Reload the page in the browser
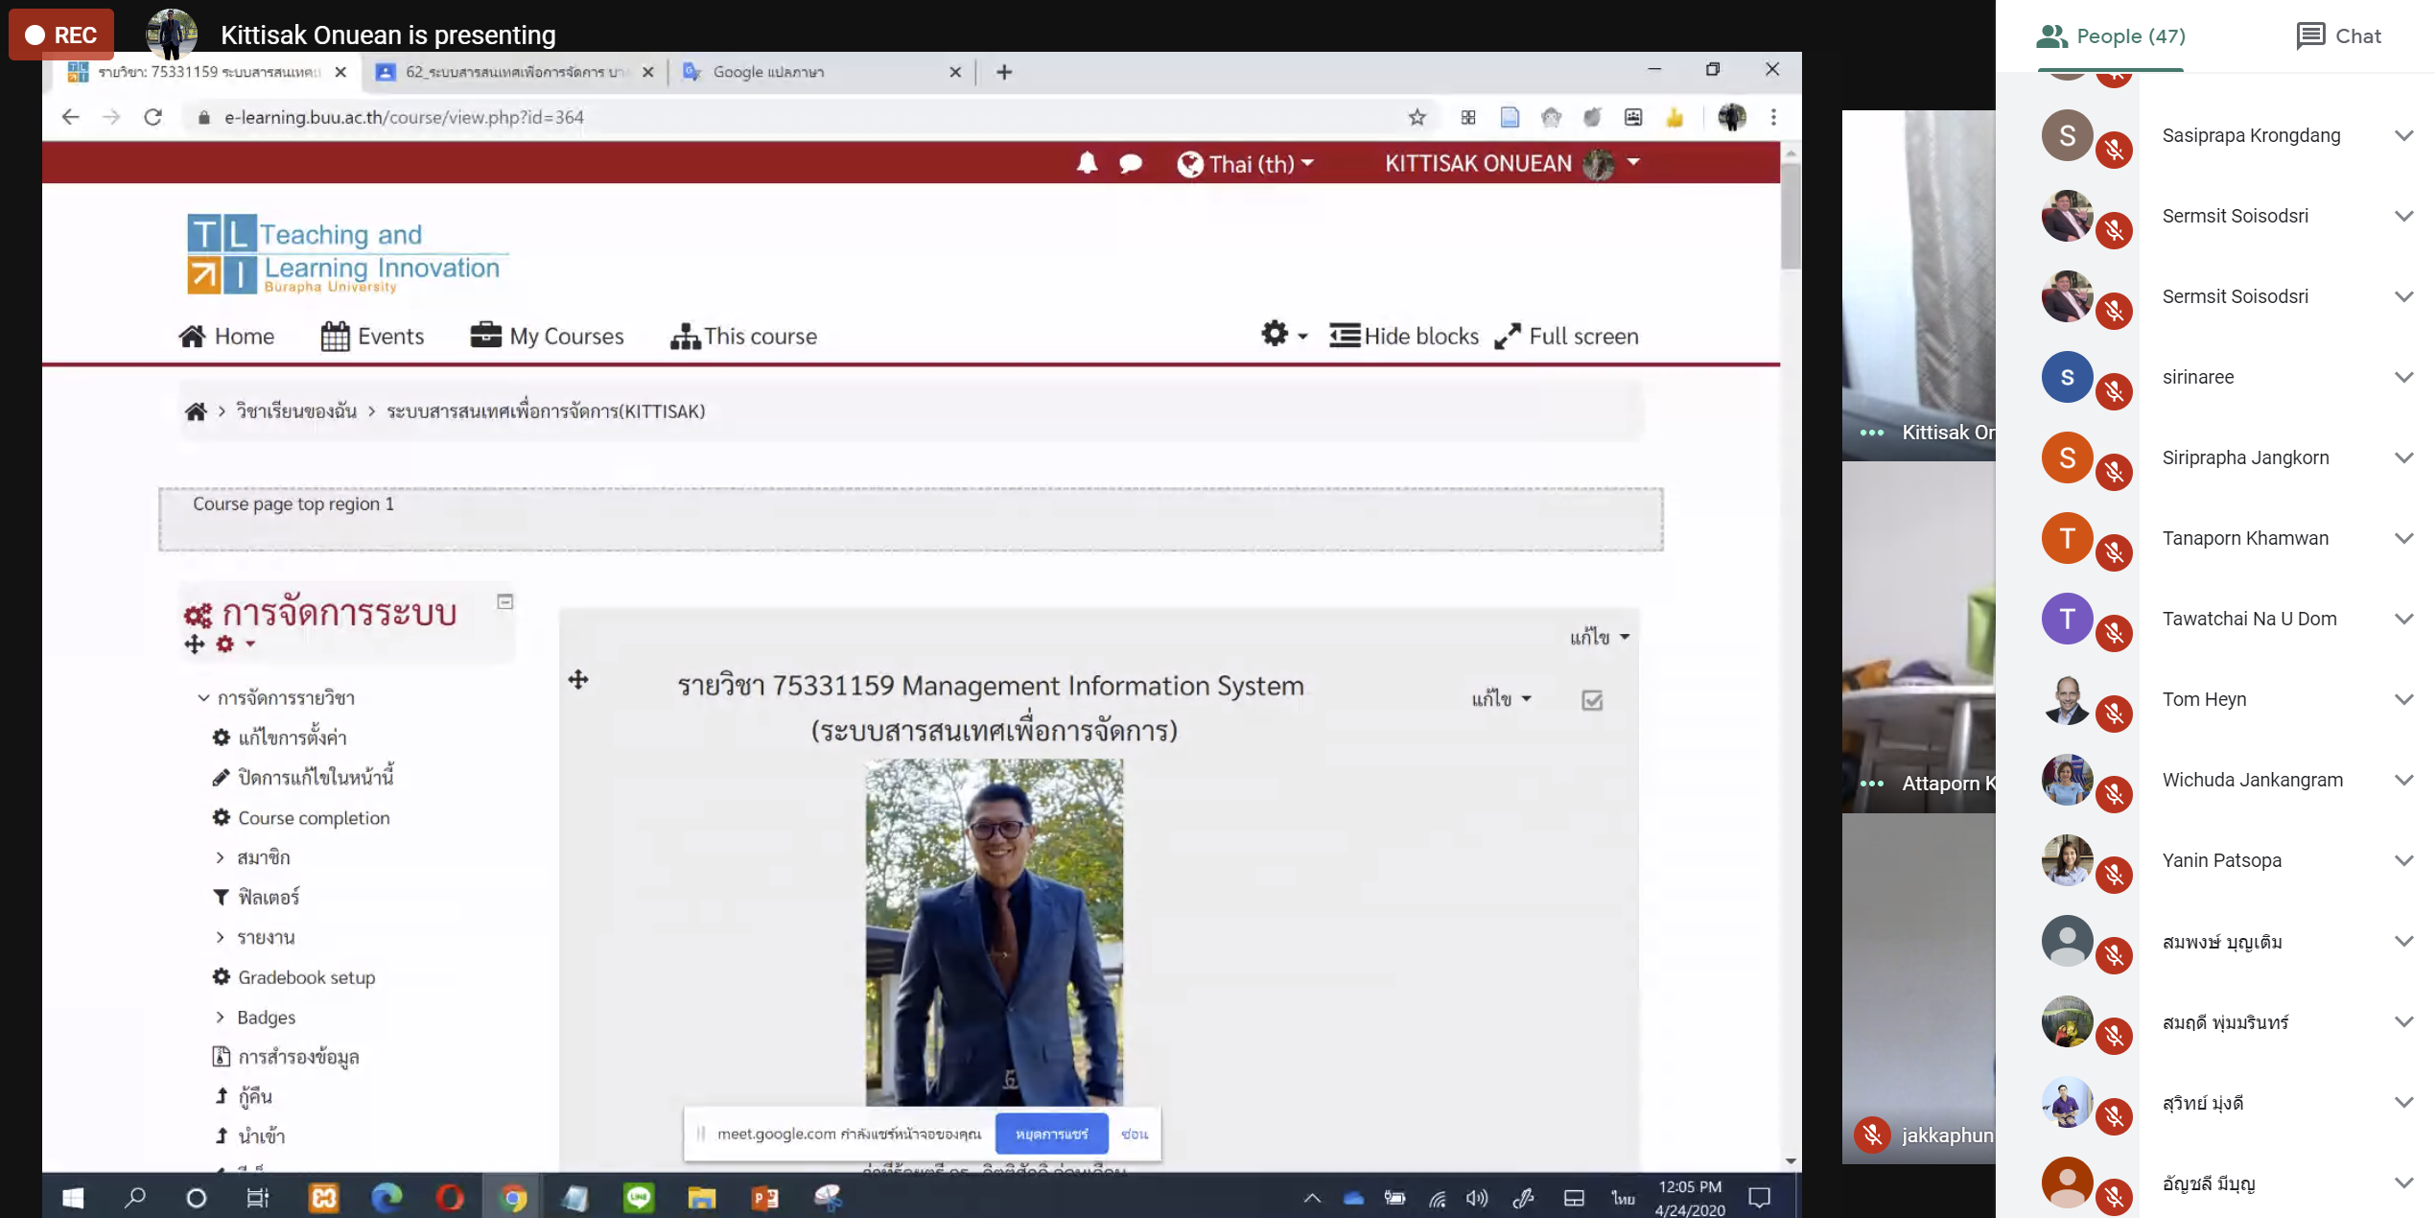Image resolution: width=2435 pixels, height=1218 pixels. coord(152,117)
